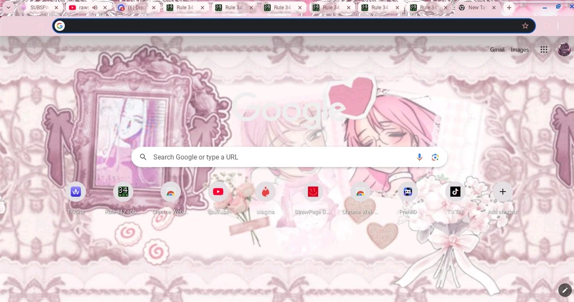Open Gmail link
This screenshot has height=302, width=574.
click(497, 50)
